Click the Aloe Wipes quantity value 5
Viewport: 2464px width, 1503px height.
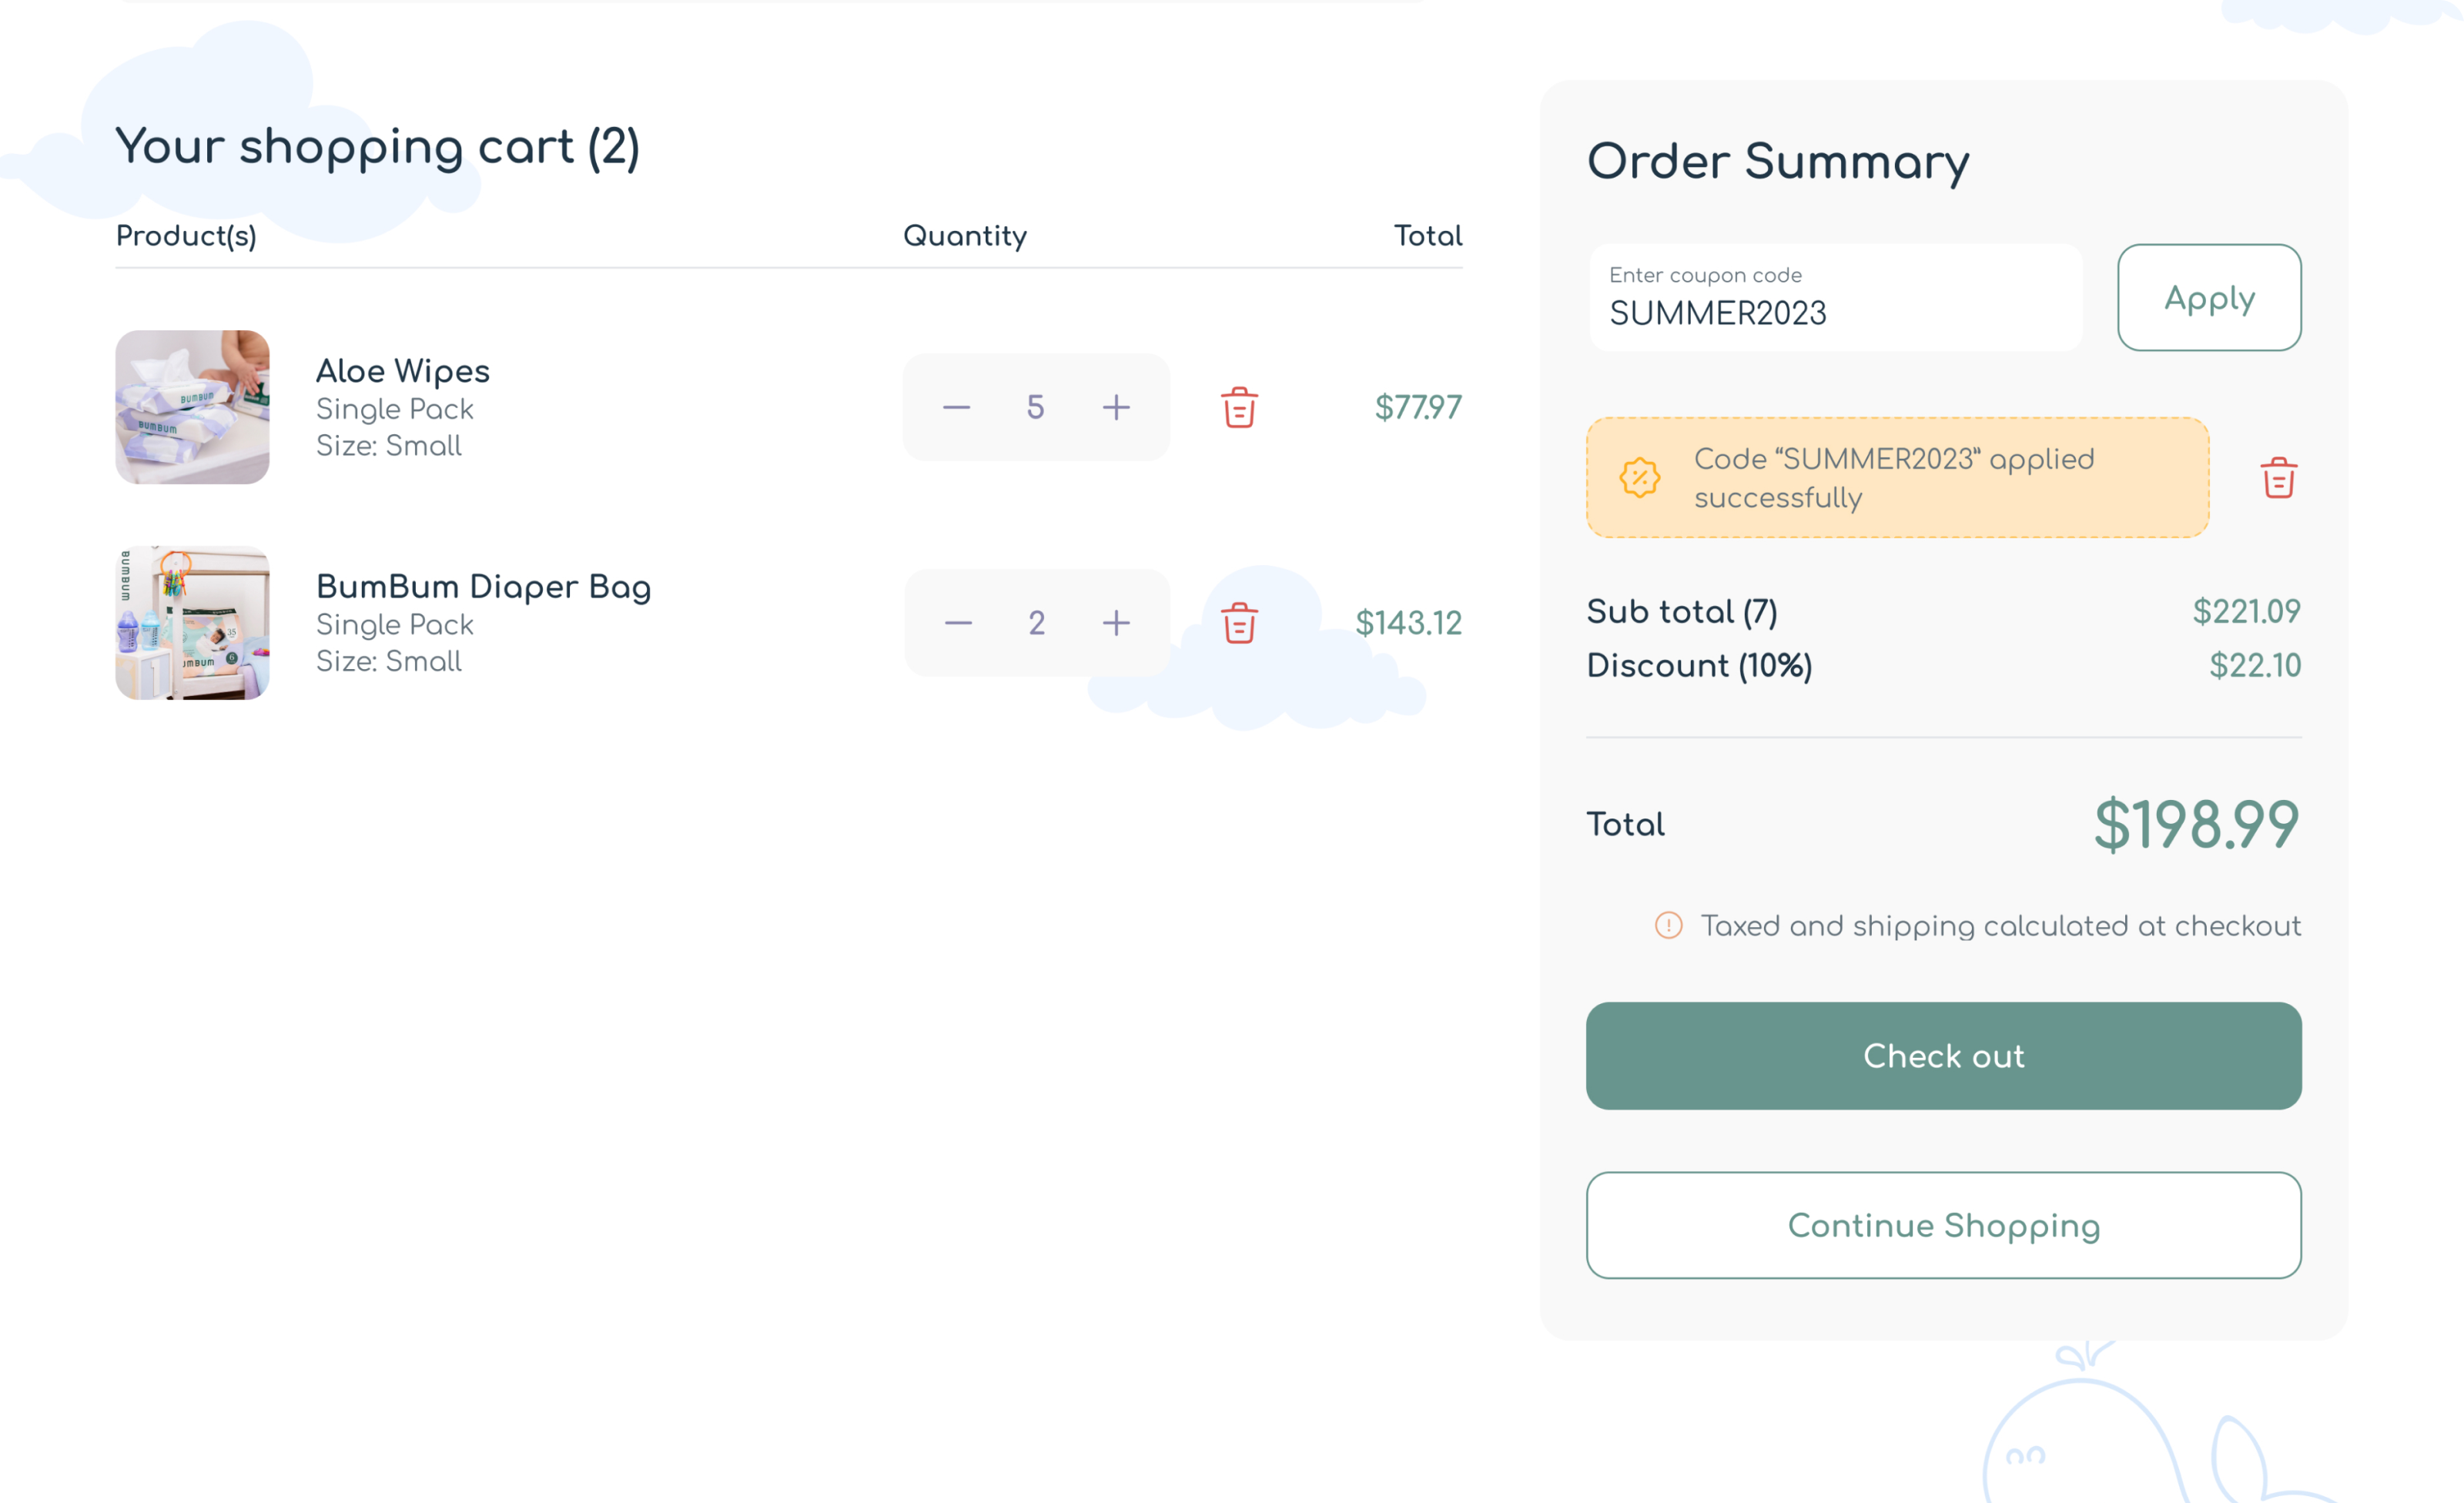coord(1035,407)
